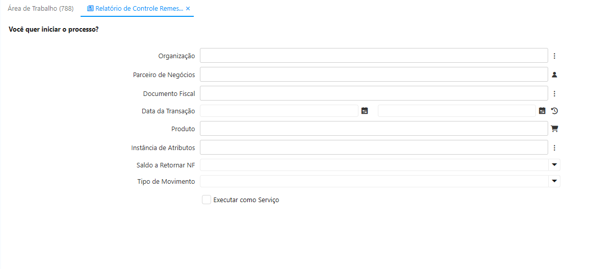The width and height of the screenshot is (591, 269).
Task: Click the Você quer iniciar o processo? heading
Action: pos(54,29)
